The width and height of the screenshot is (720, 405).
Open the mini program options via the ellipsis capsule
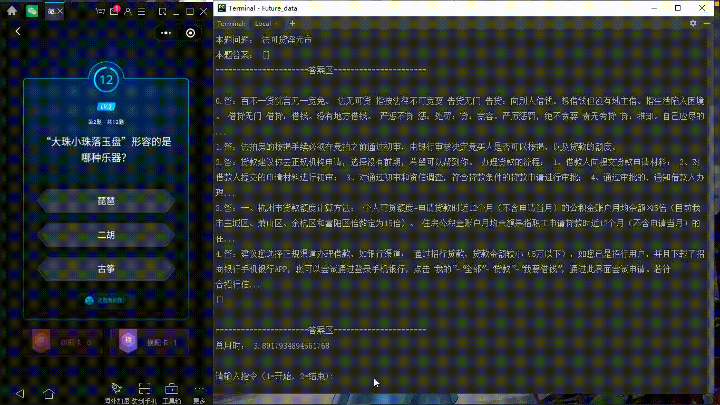coord(166,33)
